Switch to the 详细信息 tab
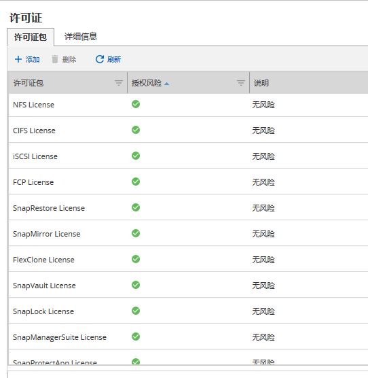 click(81, 37)
